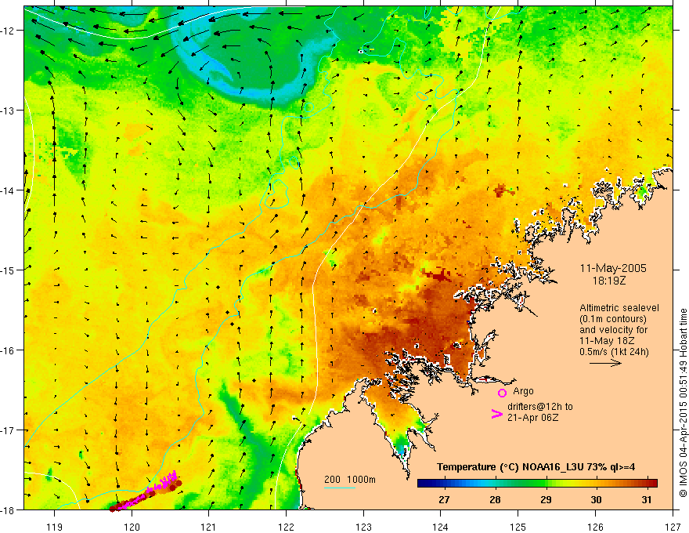Image resolution: width=689 pixels, height=533 pixels.
Task: Click the 0.5m/s velocity scale arrow
Action: pyautogui.click(x=605, y=363)
